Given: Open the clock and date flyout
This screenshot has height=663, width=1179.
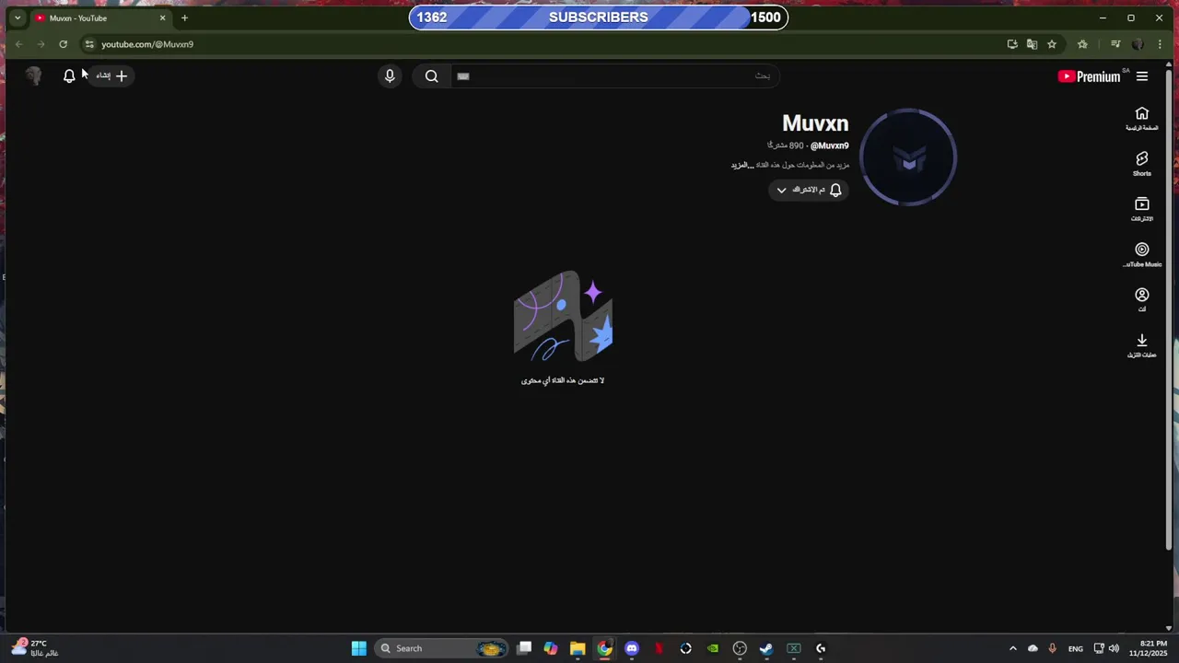Looking at the screenshot, I should [x=1152, y=648].
